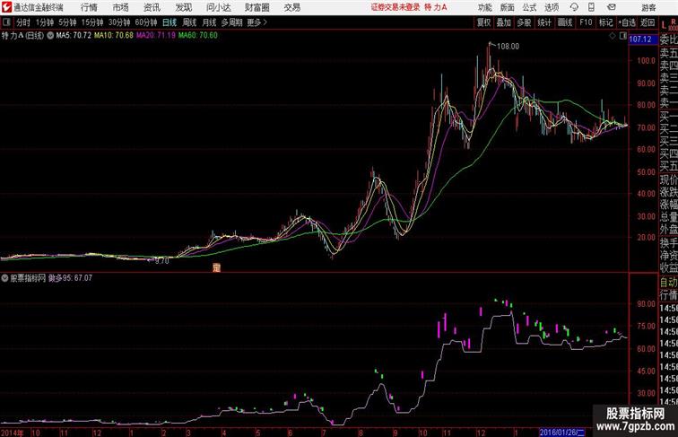This screenshot has width=678, height=437.
Task: Open the 发现 menu
Action: (183, 7)
